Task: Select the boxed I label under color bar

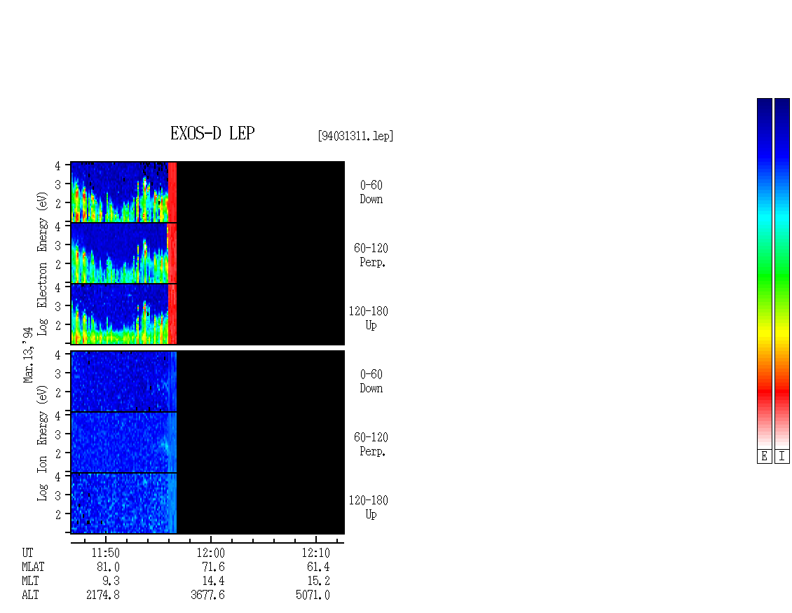Action: tap(782, 457)
